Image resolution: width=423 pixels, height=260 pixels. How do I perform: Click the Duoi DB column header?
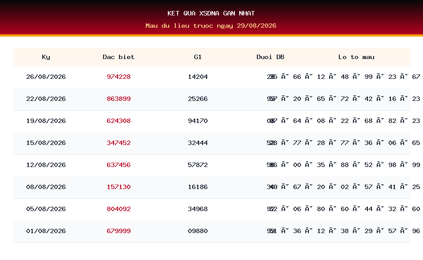(x=270, y=57)
